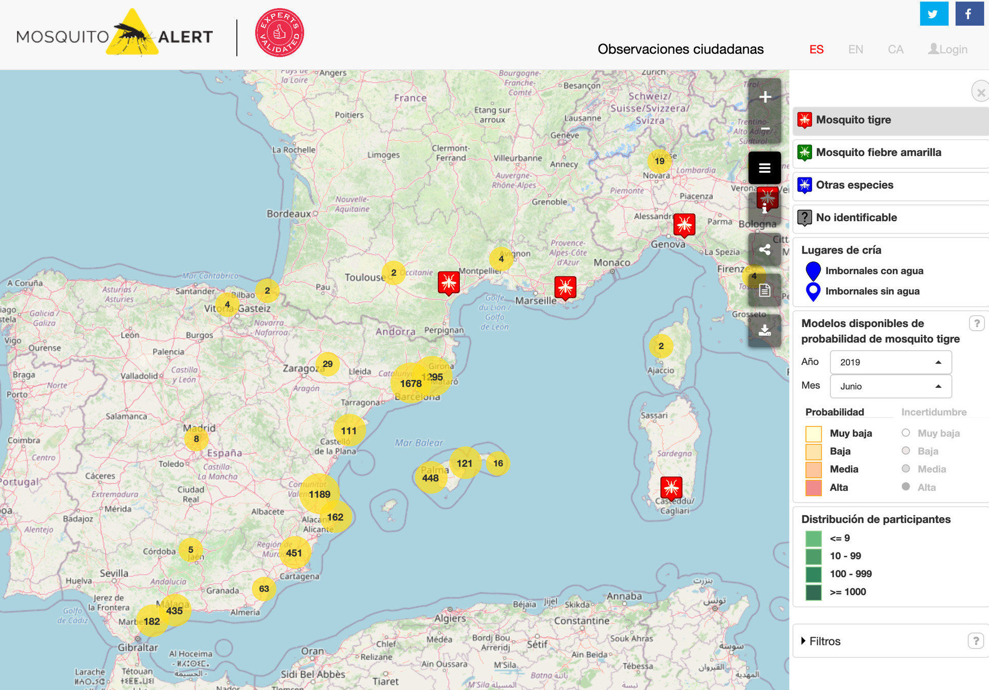The height and width of the screenshot is (690, 989).
Task: Open the 182 cluster near Marbella
Action: [152, 622]
